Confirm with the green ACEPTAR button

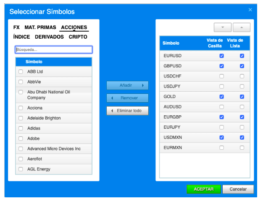[203, 189]
